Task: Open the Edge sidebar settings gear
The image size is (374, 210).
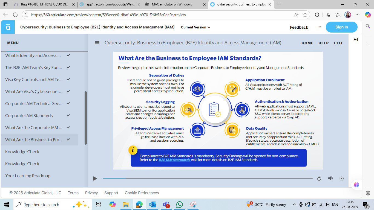Action: [x=368, y=193]
